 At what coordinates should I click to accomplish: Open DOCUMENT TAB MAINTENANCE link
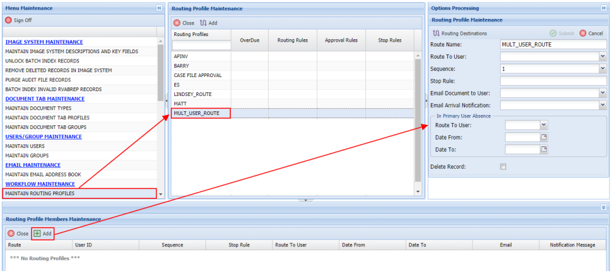[x=45, y=98]
